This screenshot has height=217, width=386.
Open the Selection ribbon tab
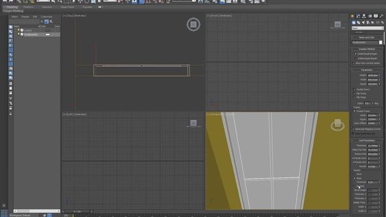pyautogui.click(x=47, y=7)
